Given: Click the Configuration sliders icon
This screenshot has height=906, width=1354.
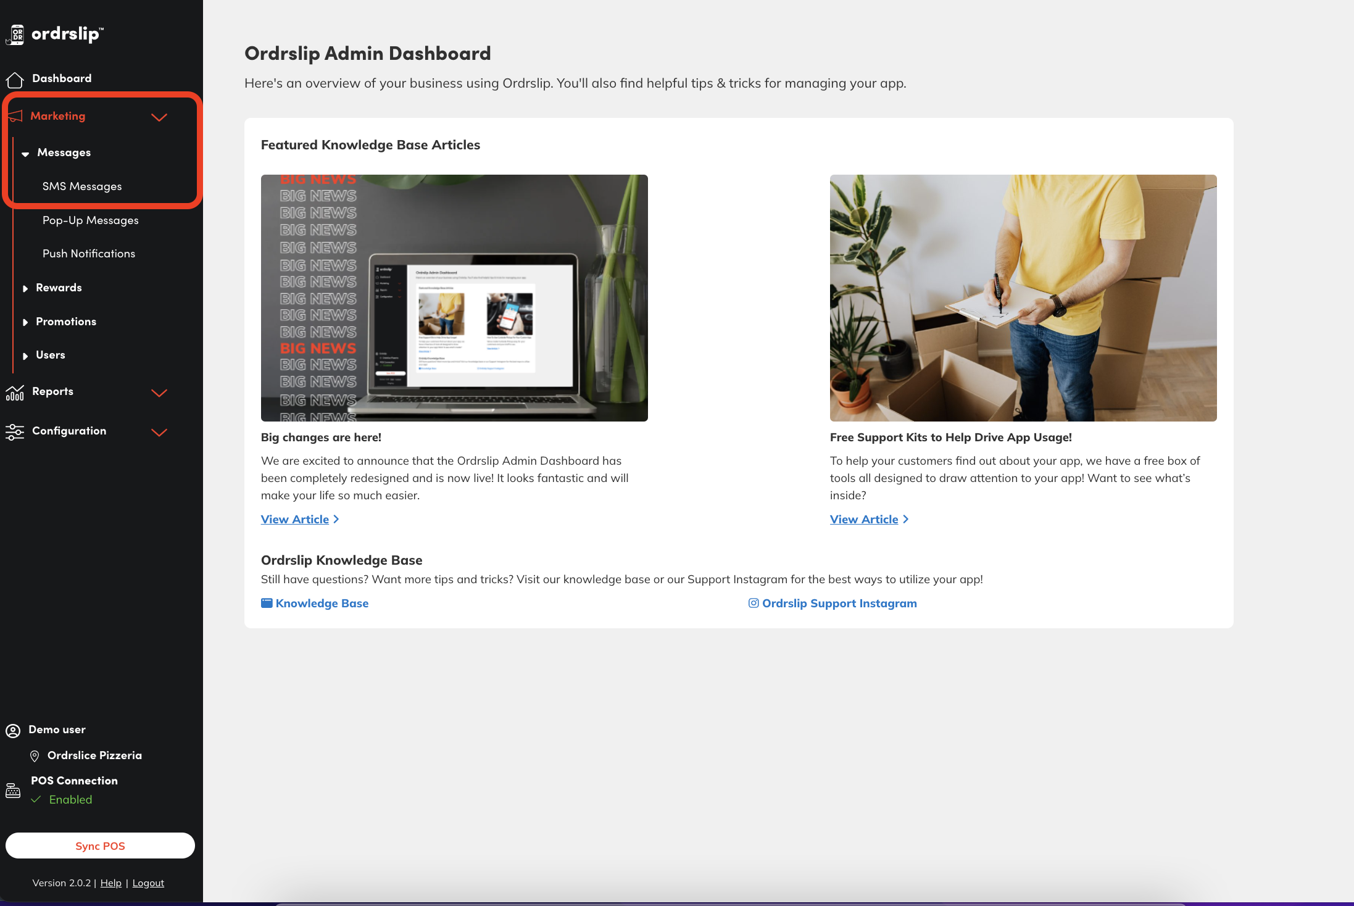Looking at the screenshot, I should point(15,432).
